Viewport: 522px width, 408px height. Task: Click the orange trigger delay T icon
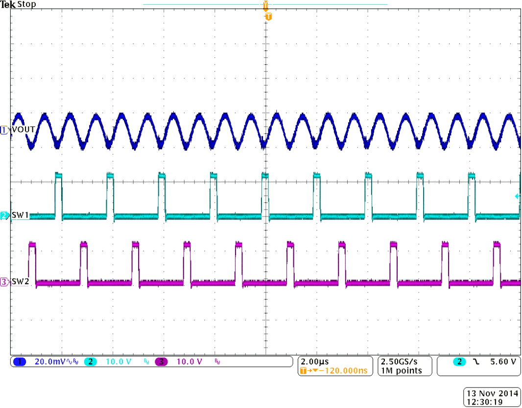(x=303, y=371)
